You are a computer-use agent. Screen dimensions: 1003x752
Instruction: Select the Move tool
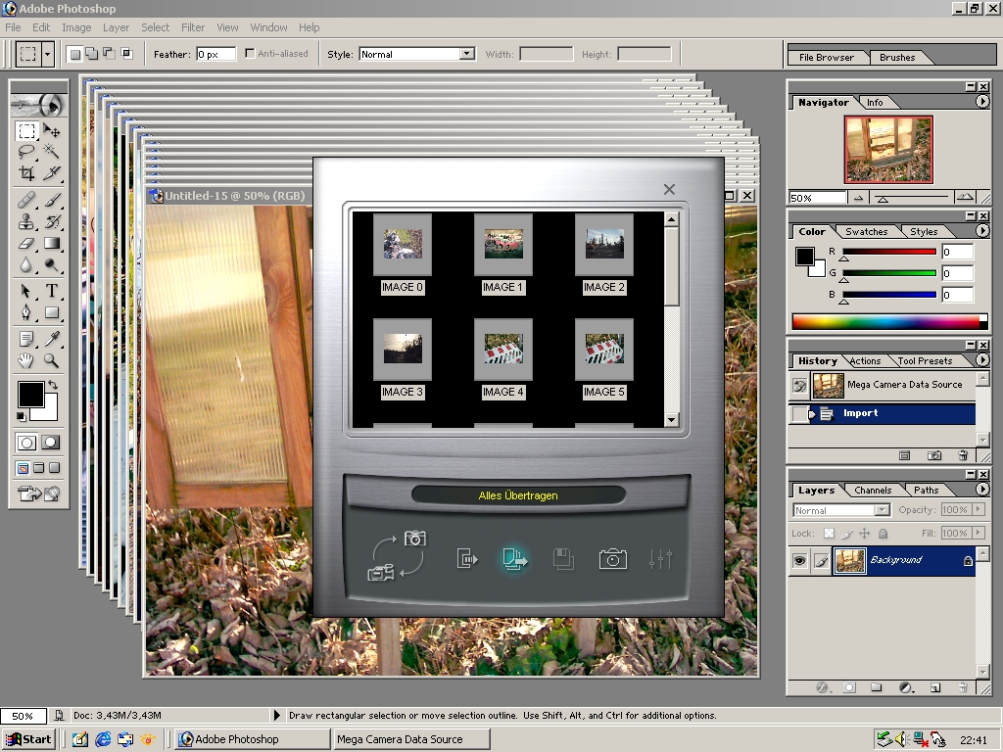tap(51, 131)
